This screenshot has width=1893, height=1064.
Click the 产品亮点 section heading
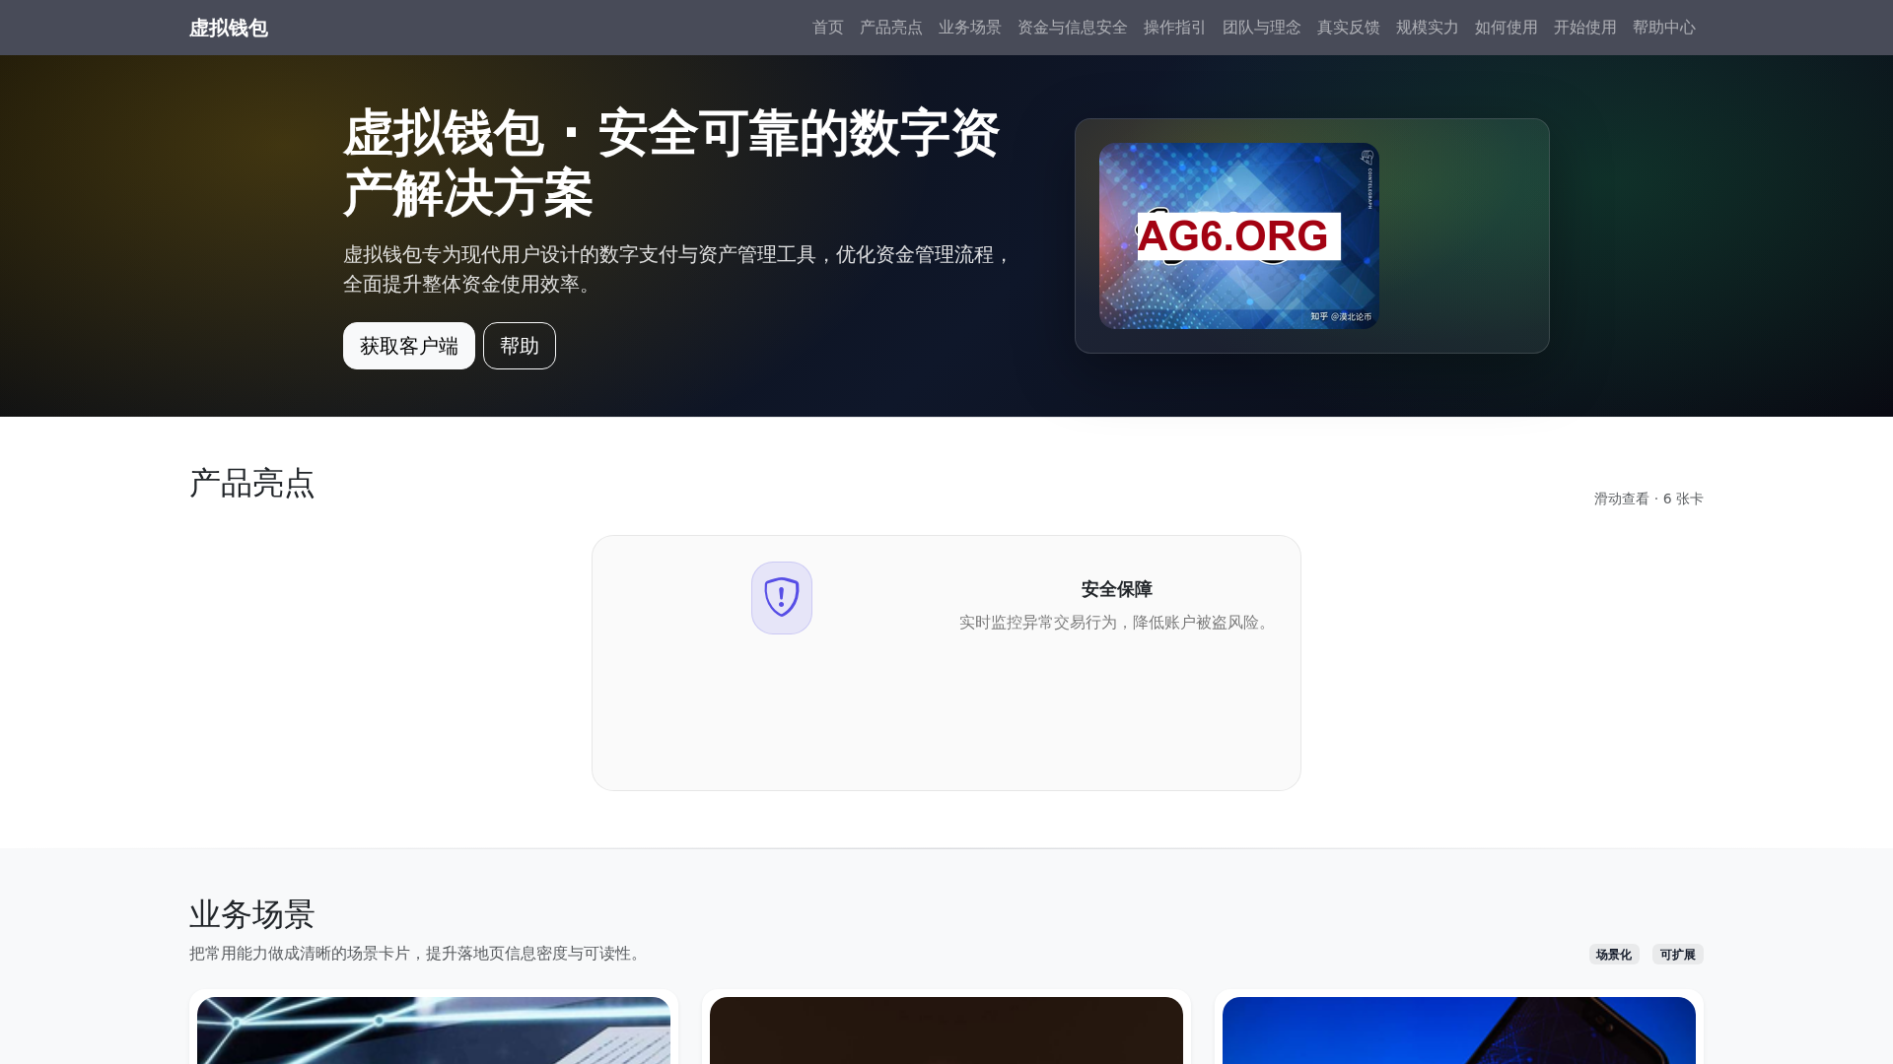tap(252, 484)
